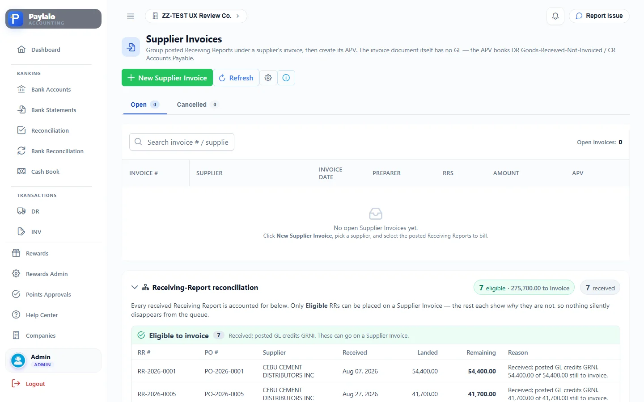Click the 7 eligible badge

tap(524, 288)
